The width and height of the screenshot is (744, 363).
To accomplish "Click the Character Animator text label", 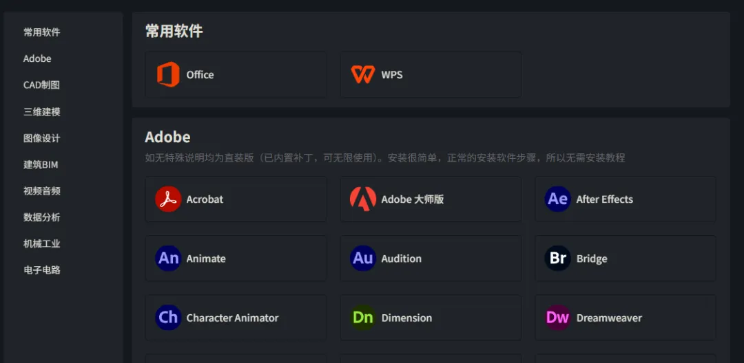I will coord(233,318).
